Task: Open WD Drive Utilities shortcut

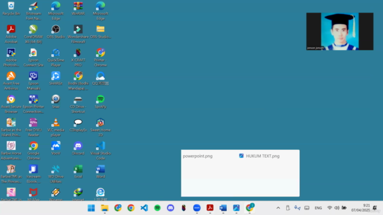Action: pyautogui.click(x=56, y=174)
